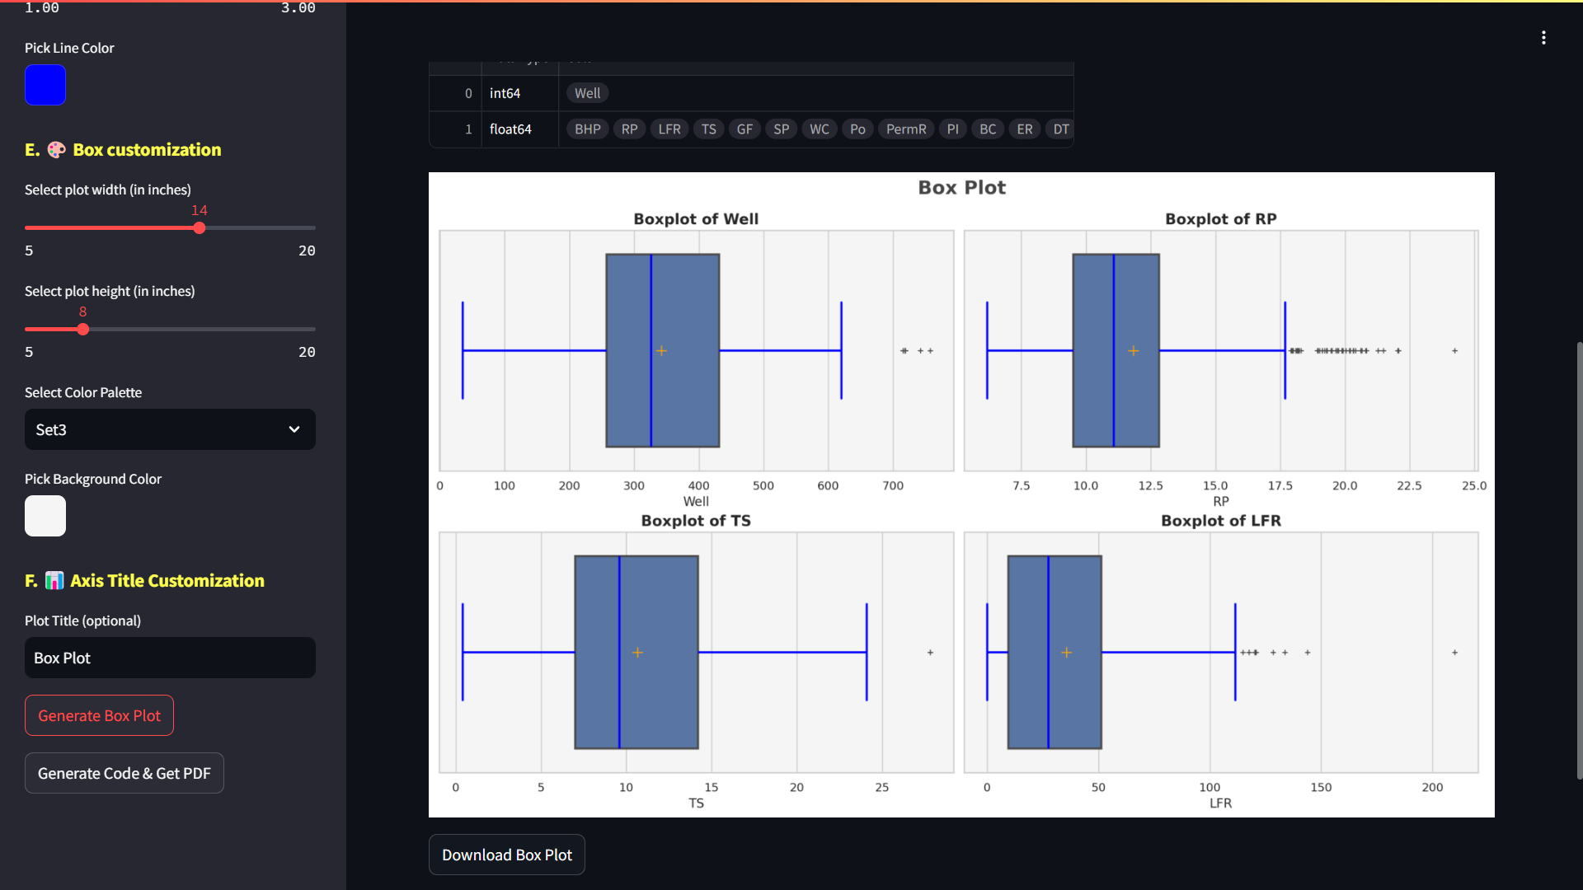Open the white background color picker

click(x=45, y=516)
